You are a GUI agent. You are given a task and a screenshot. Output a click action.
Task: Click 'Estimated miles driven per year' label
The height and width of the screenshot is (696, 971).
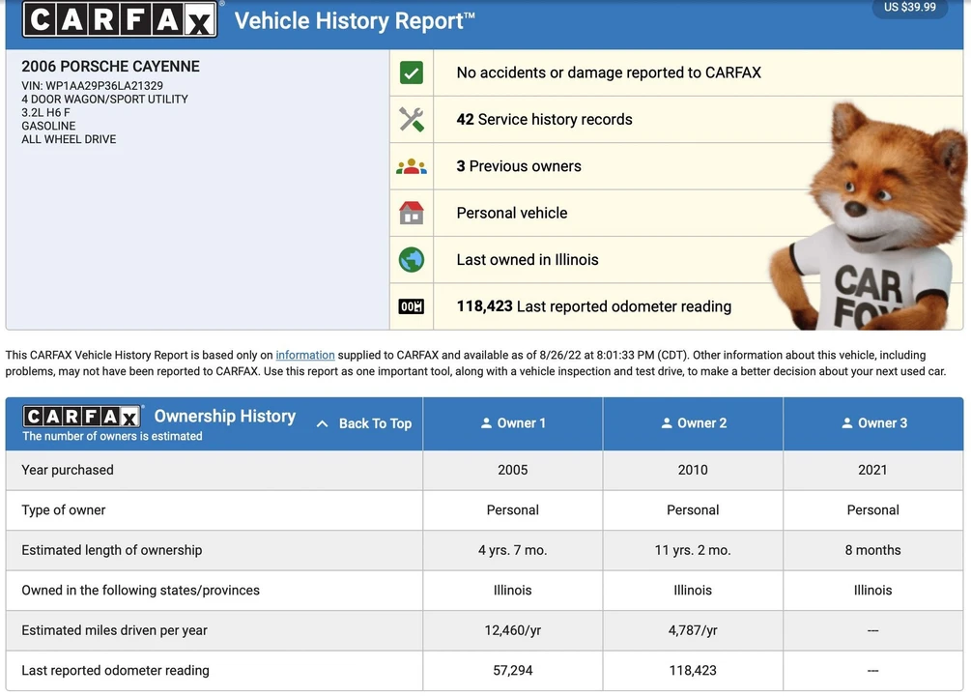click(x=115, y=630)
